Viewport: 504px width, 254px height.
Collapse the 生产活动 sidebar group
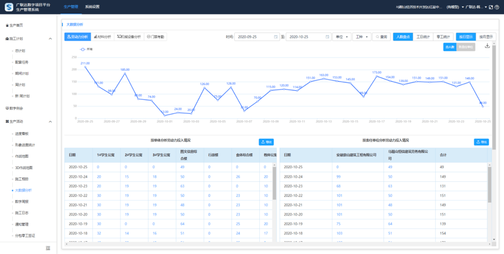[x=50, y=121]
